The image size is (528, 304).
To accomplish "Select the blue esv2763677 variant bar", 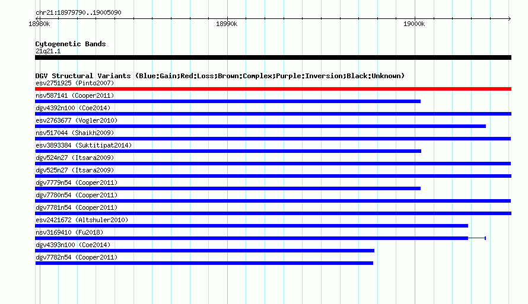I will click(x=260, y=126).
